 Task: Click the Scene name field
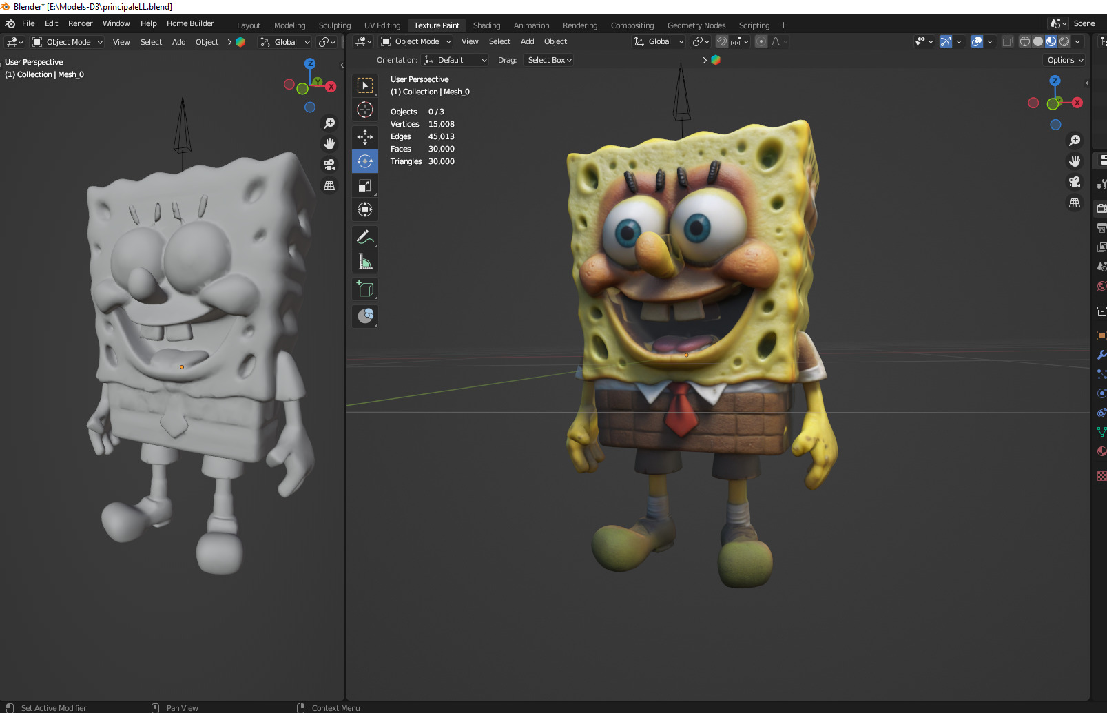pos(1088,23)
